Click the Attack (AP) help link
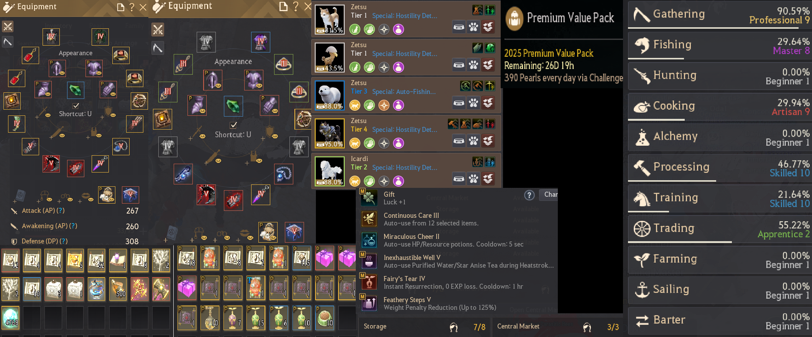 click(61, 210)
